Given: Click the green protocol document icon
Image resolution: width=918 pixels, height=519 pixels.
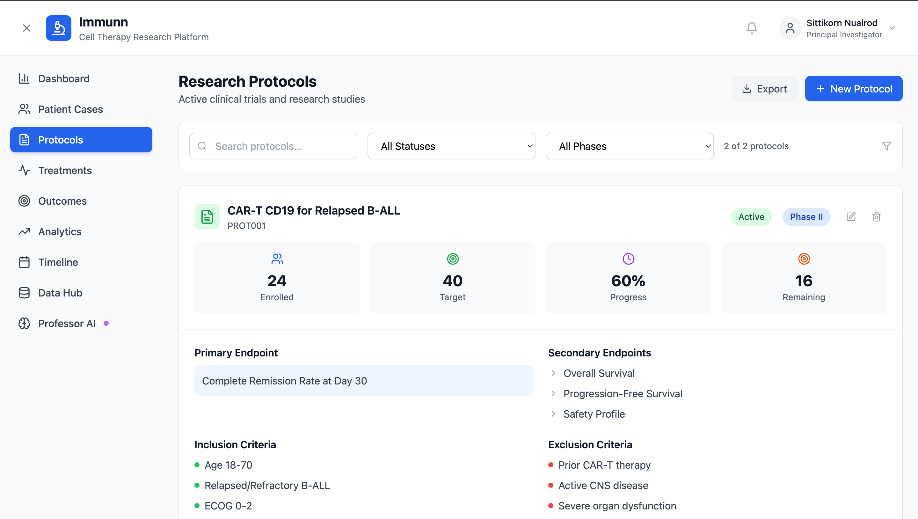Looking at the screenshot, I should [207, 217].
